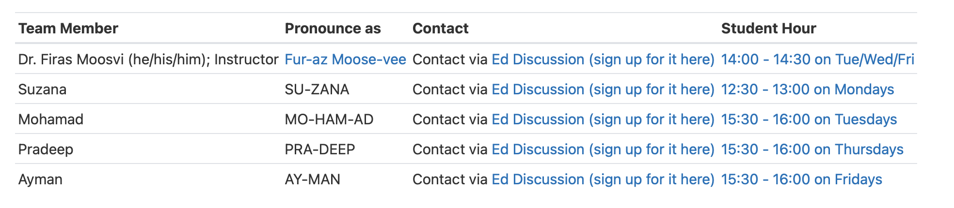Open Ed Discussion link in Firas Moosvi row
The image size is (954, 208).
pyautogui.click(x=603, y=59)
